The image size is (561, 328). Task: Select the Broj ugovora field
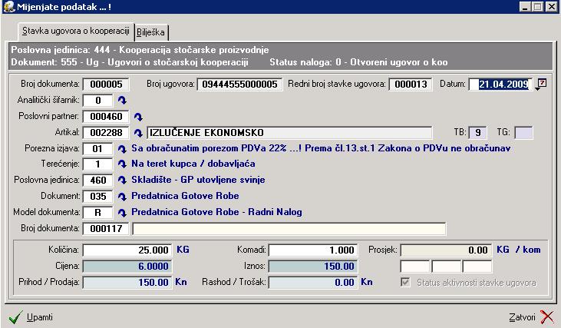pos(240,84)
